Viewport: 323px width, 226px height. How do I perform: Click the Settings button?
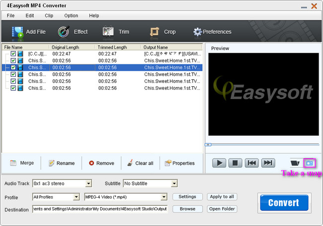tap(187, 197)
